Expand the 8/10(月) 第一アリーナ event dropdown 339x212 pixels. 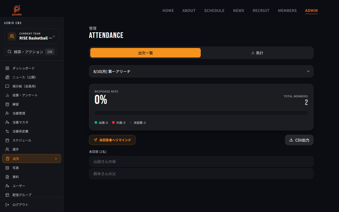(201, 71)
